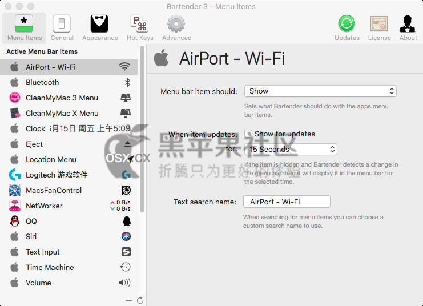Image resolution: width=423 pixels, height=306 pixels.
Task: Open the Updates pane
Action: tap(347, 28)
